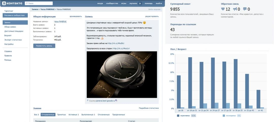Click Статус column header
Image resolution: width=274 pixels, height=122 pixels.
tap(132, 121)
